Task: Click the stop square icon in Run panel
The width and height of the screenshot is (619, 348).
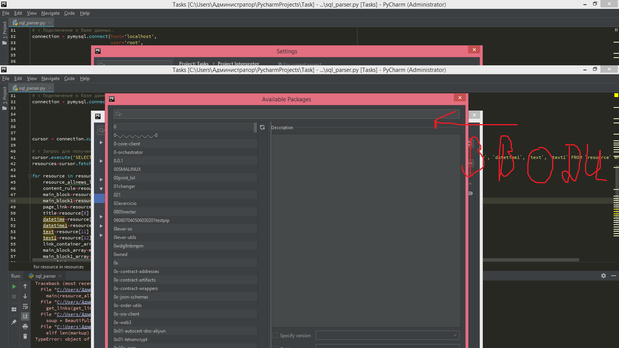Action: [x=14, y=297]
